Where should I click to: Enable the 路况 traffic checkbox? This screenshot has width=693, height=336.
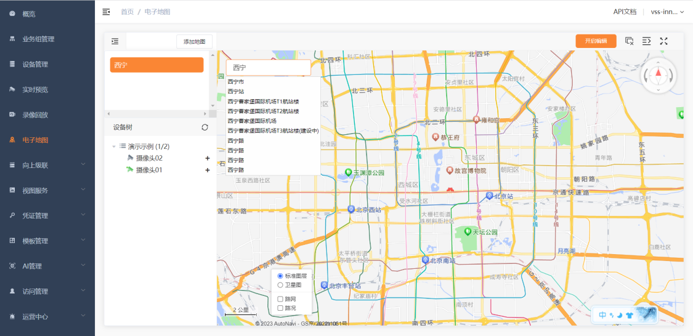[x=280, y=308]
